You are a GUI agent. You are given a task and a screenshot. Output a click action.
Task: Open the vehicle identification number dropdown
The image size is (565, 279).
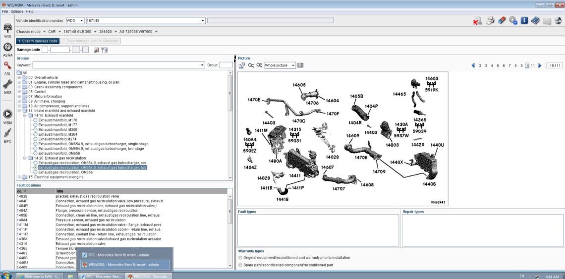coord(203,20)
